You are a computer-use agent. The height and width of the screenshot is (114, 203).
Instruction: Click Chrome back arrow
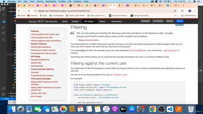pos(19,11)
